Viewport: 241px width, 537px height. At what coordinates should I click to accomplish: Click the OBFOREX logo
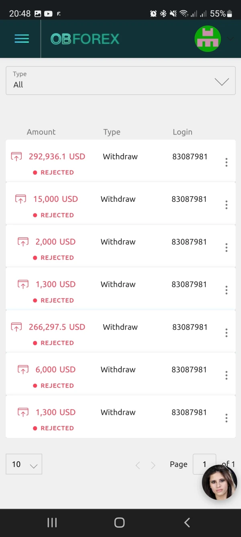(85, 39)
